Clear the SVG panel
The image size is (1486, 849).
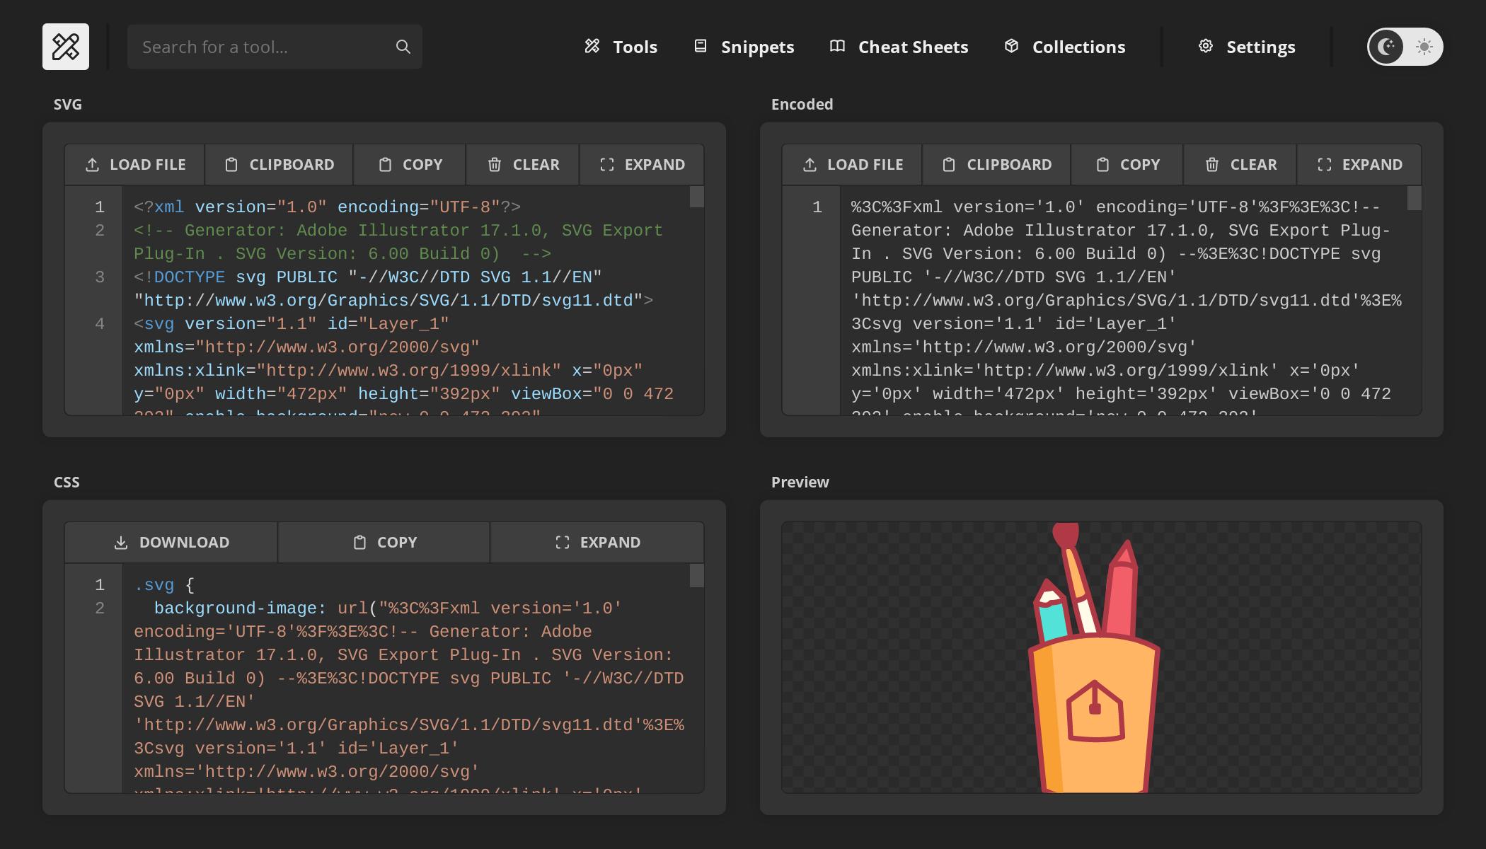pos(523,165)
